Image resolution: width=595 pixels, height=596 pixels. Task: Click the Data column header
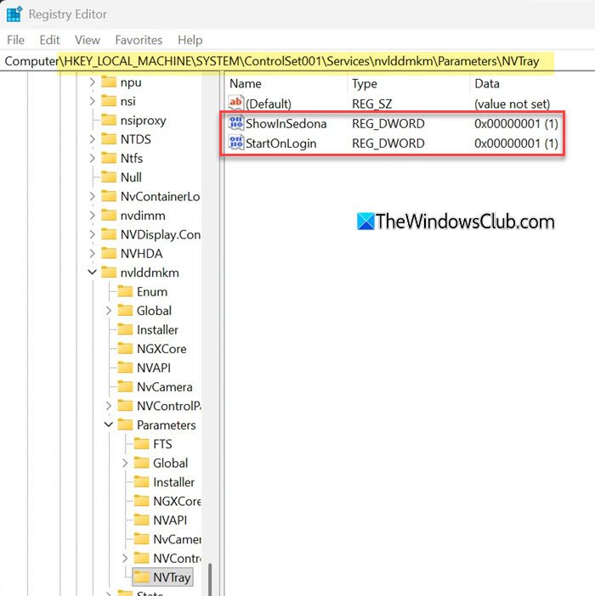click(x=486, y=83)
